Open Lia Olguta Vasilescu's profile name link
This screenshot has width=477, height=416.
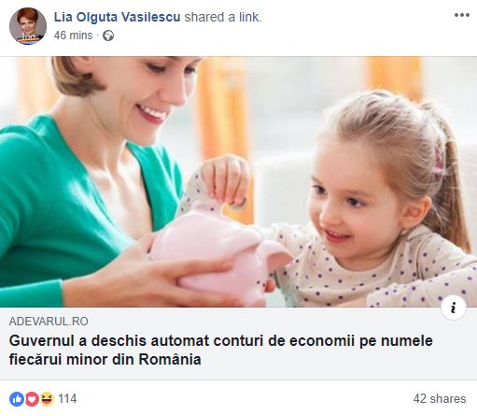[x=117, y=17]
